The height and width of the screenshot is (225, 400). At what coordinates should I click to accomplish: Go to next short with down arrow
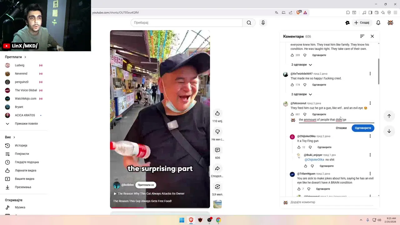click(389, 131)
